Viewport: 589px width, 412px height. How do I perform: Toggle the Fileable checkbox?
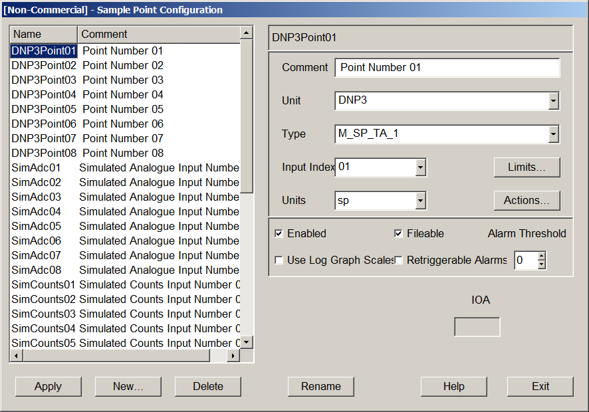(398, 234)
